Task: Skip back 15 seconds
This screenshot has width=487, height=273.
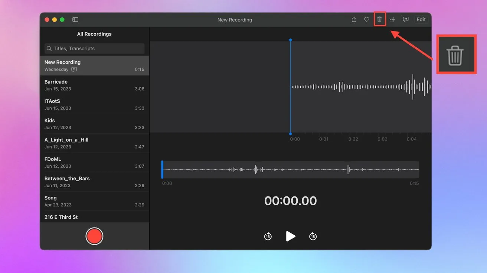Action: (268, 236)
